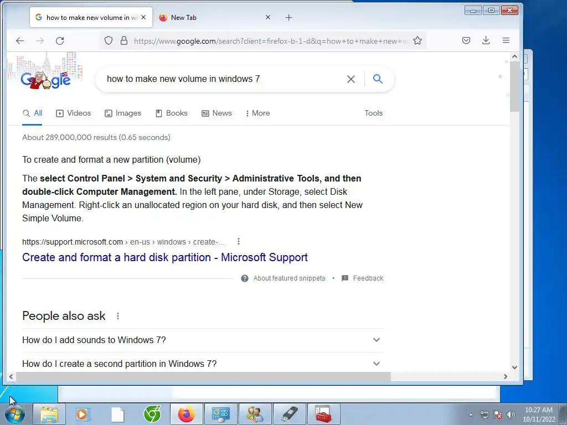Screen dimensions: 567x425
Task: Click the vertical scrollbar thumb
Action: tap(514, 87)
